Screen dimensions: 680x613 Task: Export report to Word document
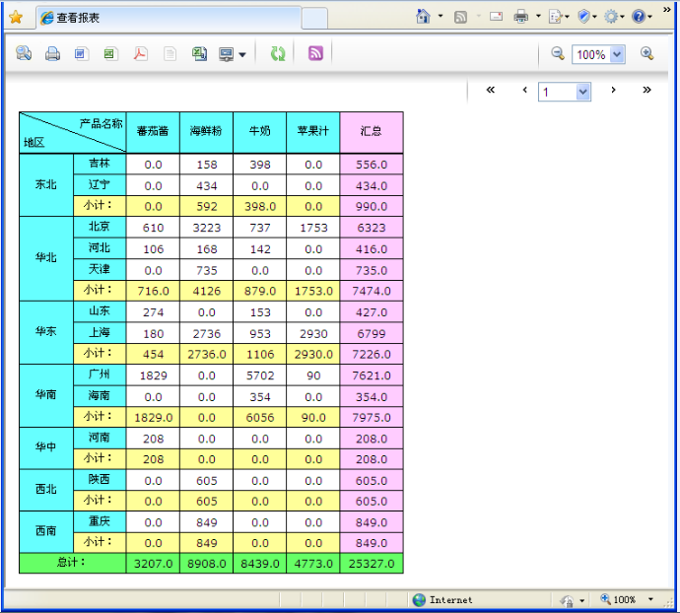point(81,54)
